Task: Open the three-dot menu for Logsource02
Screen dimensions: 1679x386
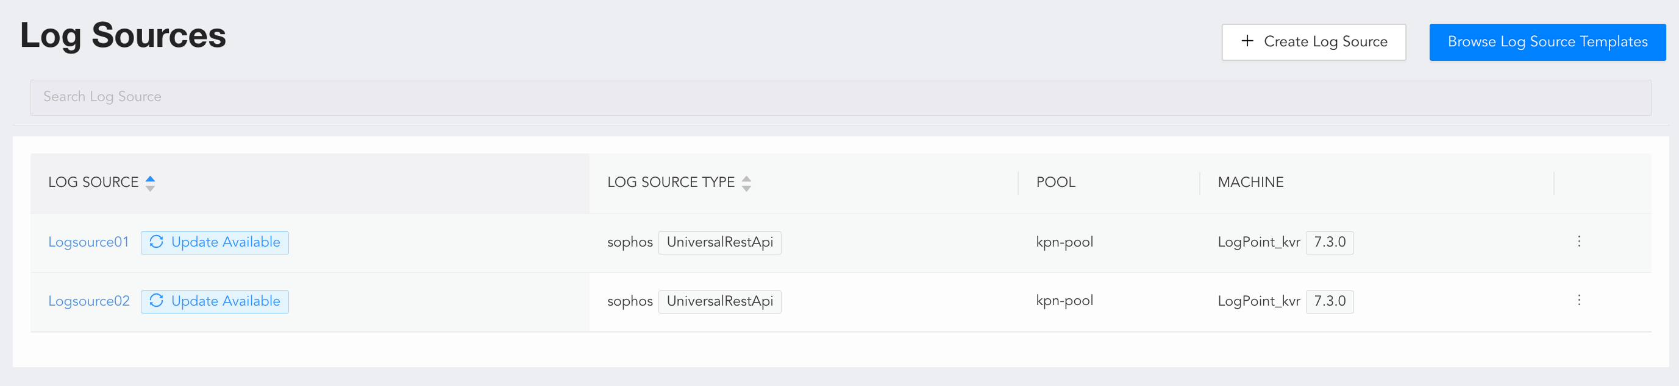Action: (x=1578, y=300)
